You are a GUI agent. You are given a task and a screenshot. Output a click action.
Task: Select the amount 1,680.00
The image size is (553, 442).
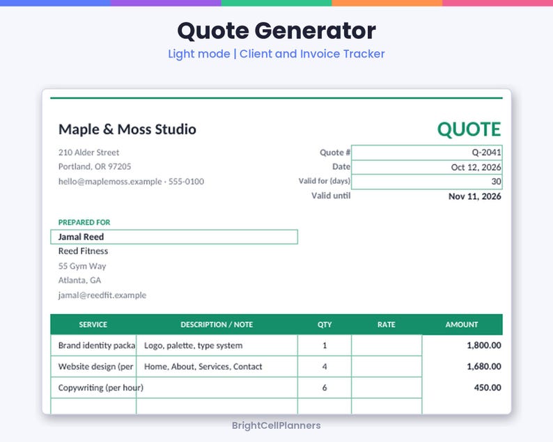point(484,367)
